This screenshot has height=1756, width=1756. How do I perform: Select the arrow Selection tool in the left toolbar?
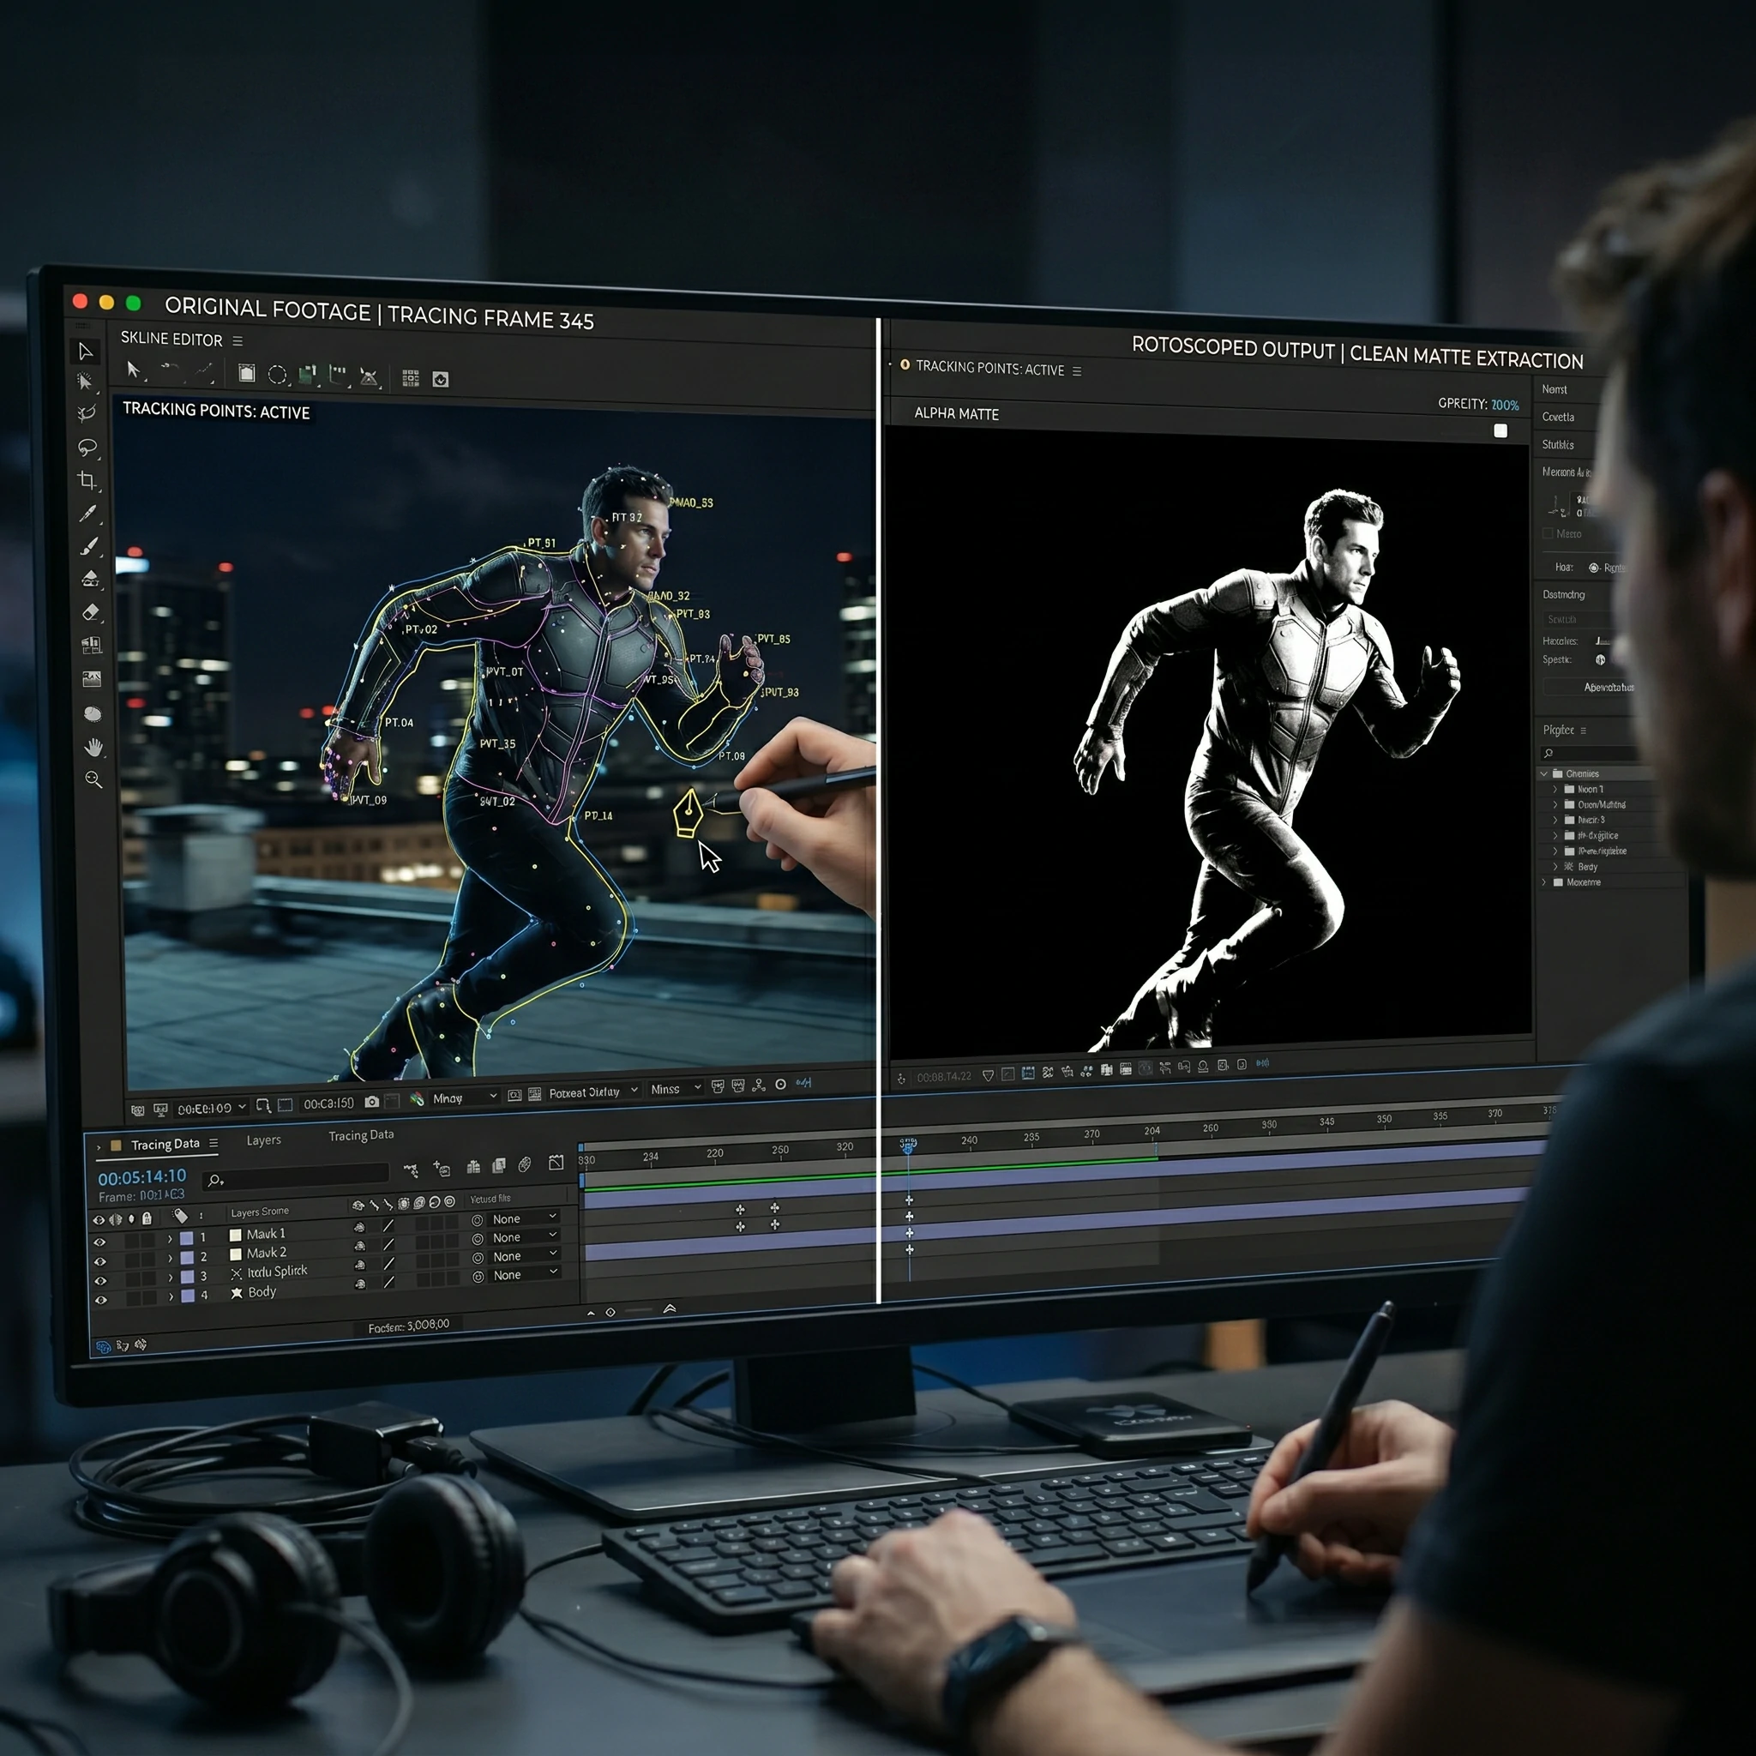click(x=87, y=351)
